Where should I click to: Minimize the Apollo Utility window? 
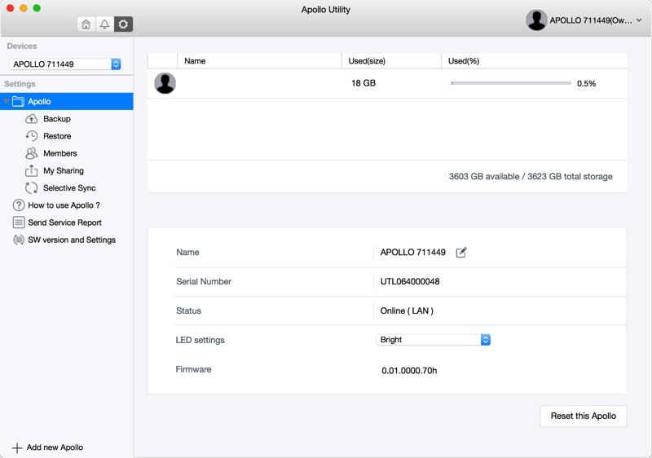pyautogui.click(x=24, y=8)
